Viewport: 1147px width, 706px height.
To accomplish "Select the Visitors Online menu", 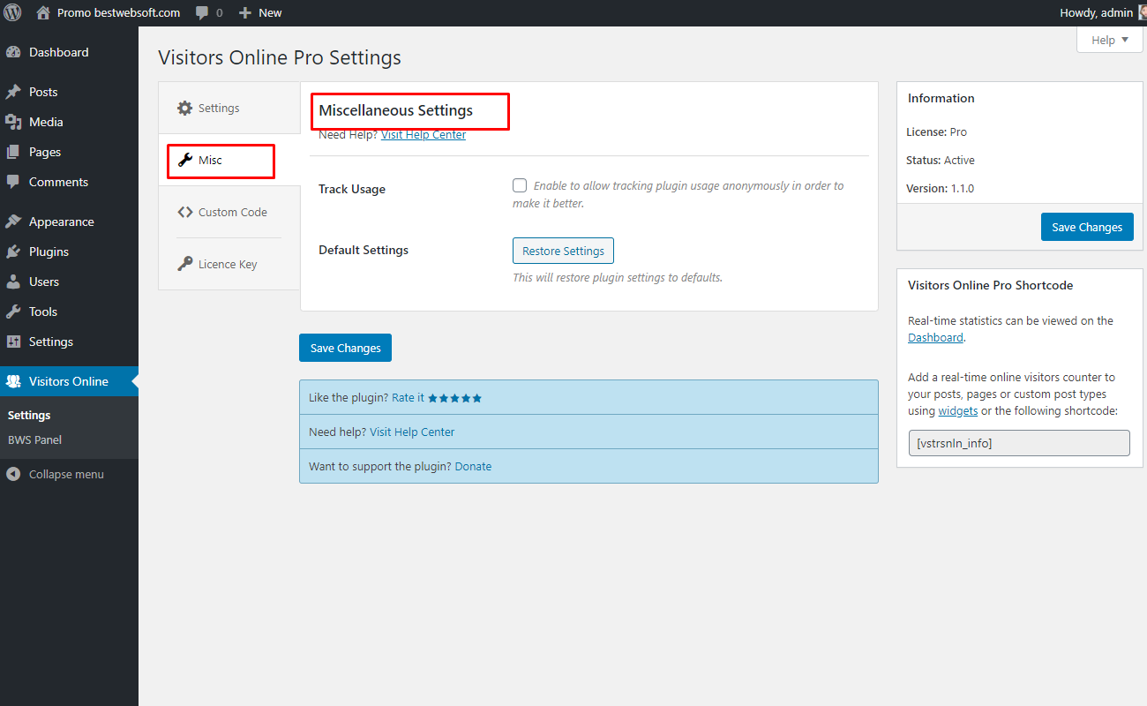I will tap(69, 381).
